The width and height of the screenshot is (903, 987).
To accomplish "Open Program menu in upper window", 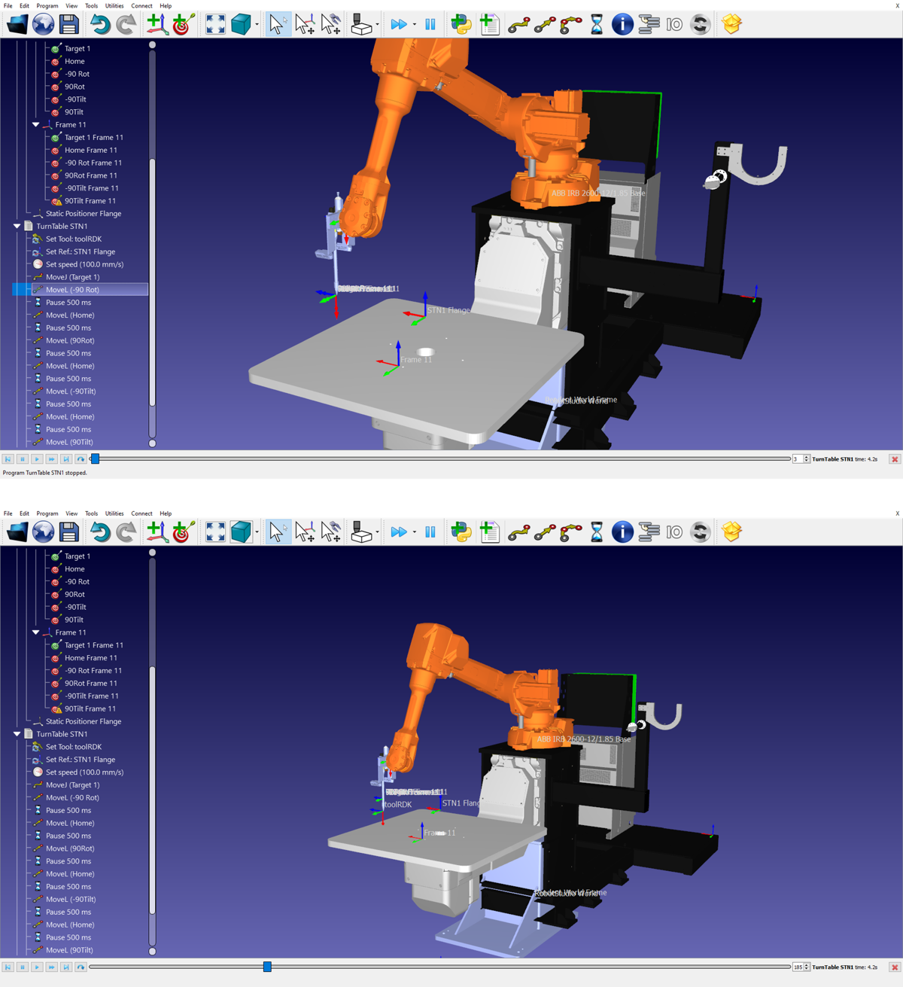I will [47, 5].
